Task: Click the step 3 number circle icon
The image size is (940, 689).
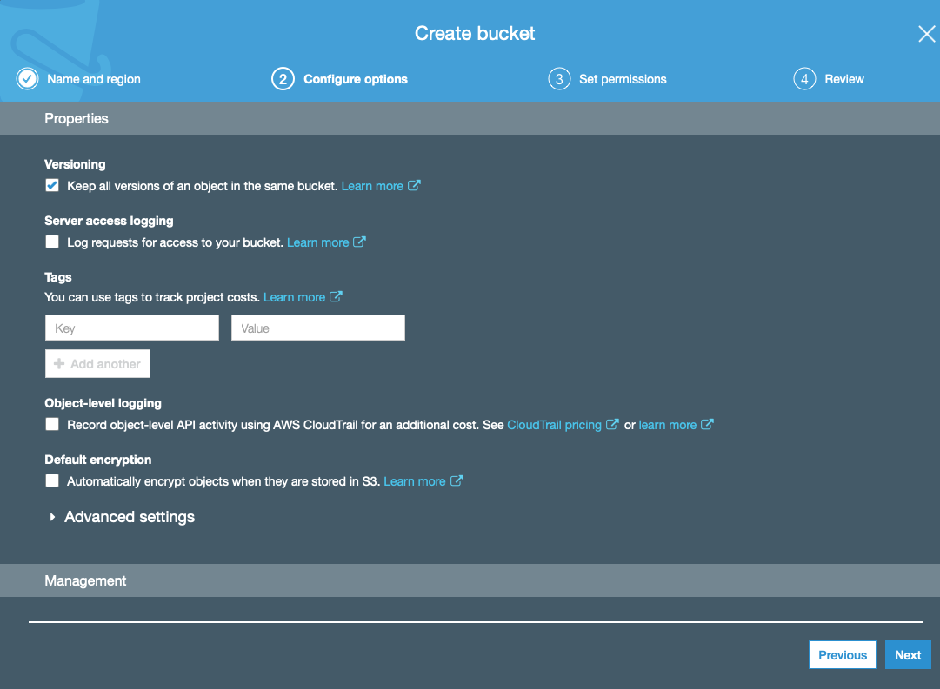Action: tap(558, 79)
